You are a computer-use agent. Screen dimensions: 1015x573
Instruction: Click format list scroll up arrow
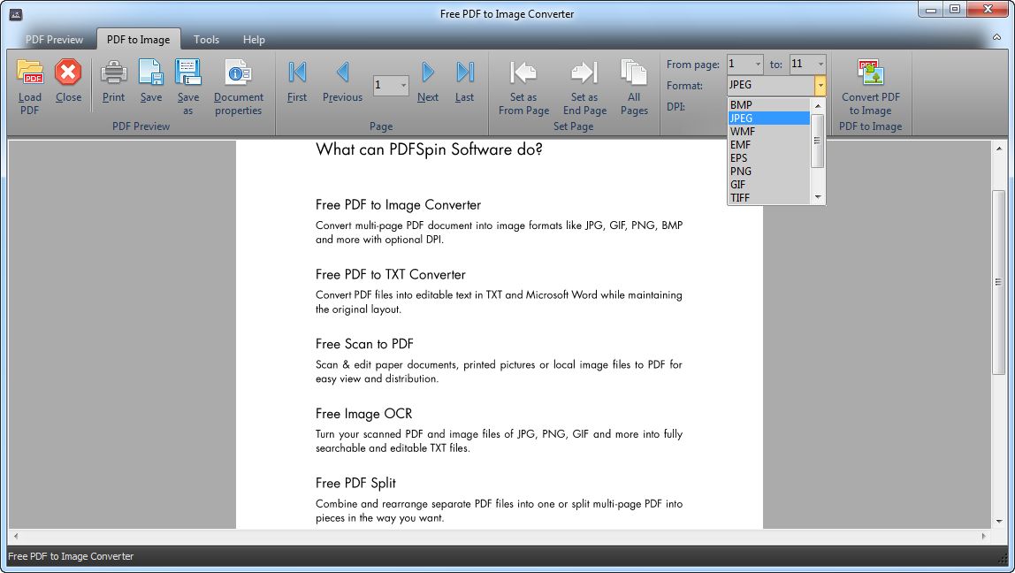[818, 105]
